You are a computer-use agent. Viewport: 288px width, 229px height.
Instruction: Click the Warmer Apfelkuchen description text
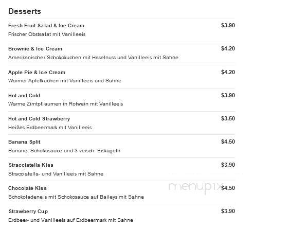[65, 81]
